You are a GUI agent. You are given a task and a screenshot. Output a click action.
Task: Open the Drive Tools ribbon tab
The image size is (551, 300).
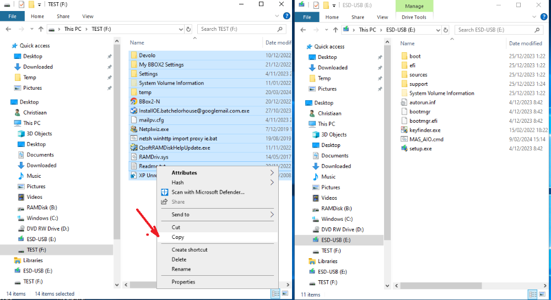pos(414,17)
